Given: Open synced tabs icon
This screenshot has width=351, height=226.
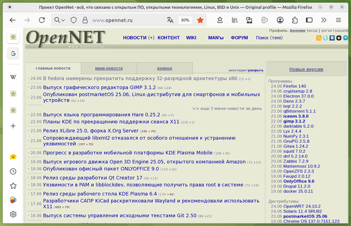Looking at the screenshot, I should pyautogui.click(x=249, y=20).
